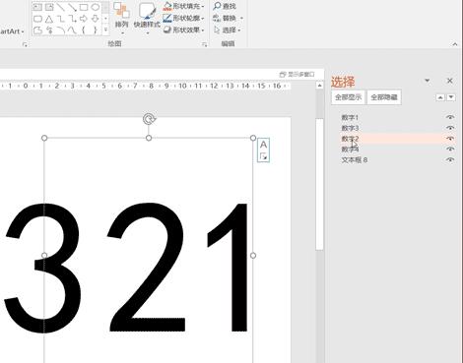Move selected object down in the selection pane

(x=451, y=97)
